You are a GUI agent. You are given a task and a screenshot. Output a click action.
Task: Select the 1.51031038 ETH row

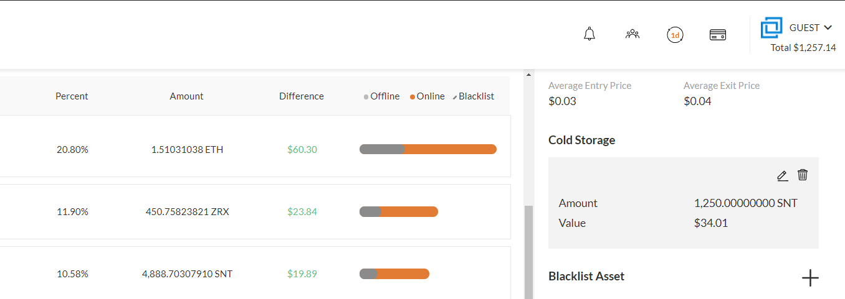187,149
